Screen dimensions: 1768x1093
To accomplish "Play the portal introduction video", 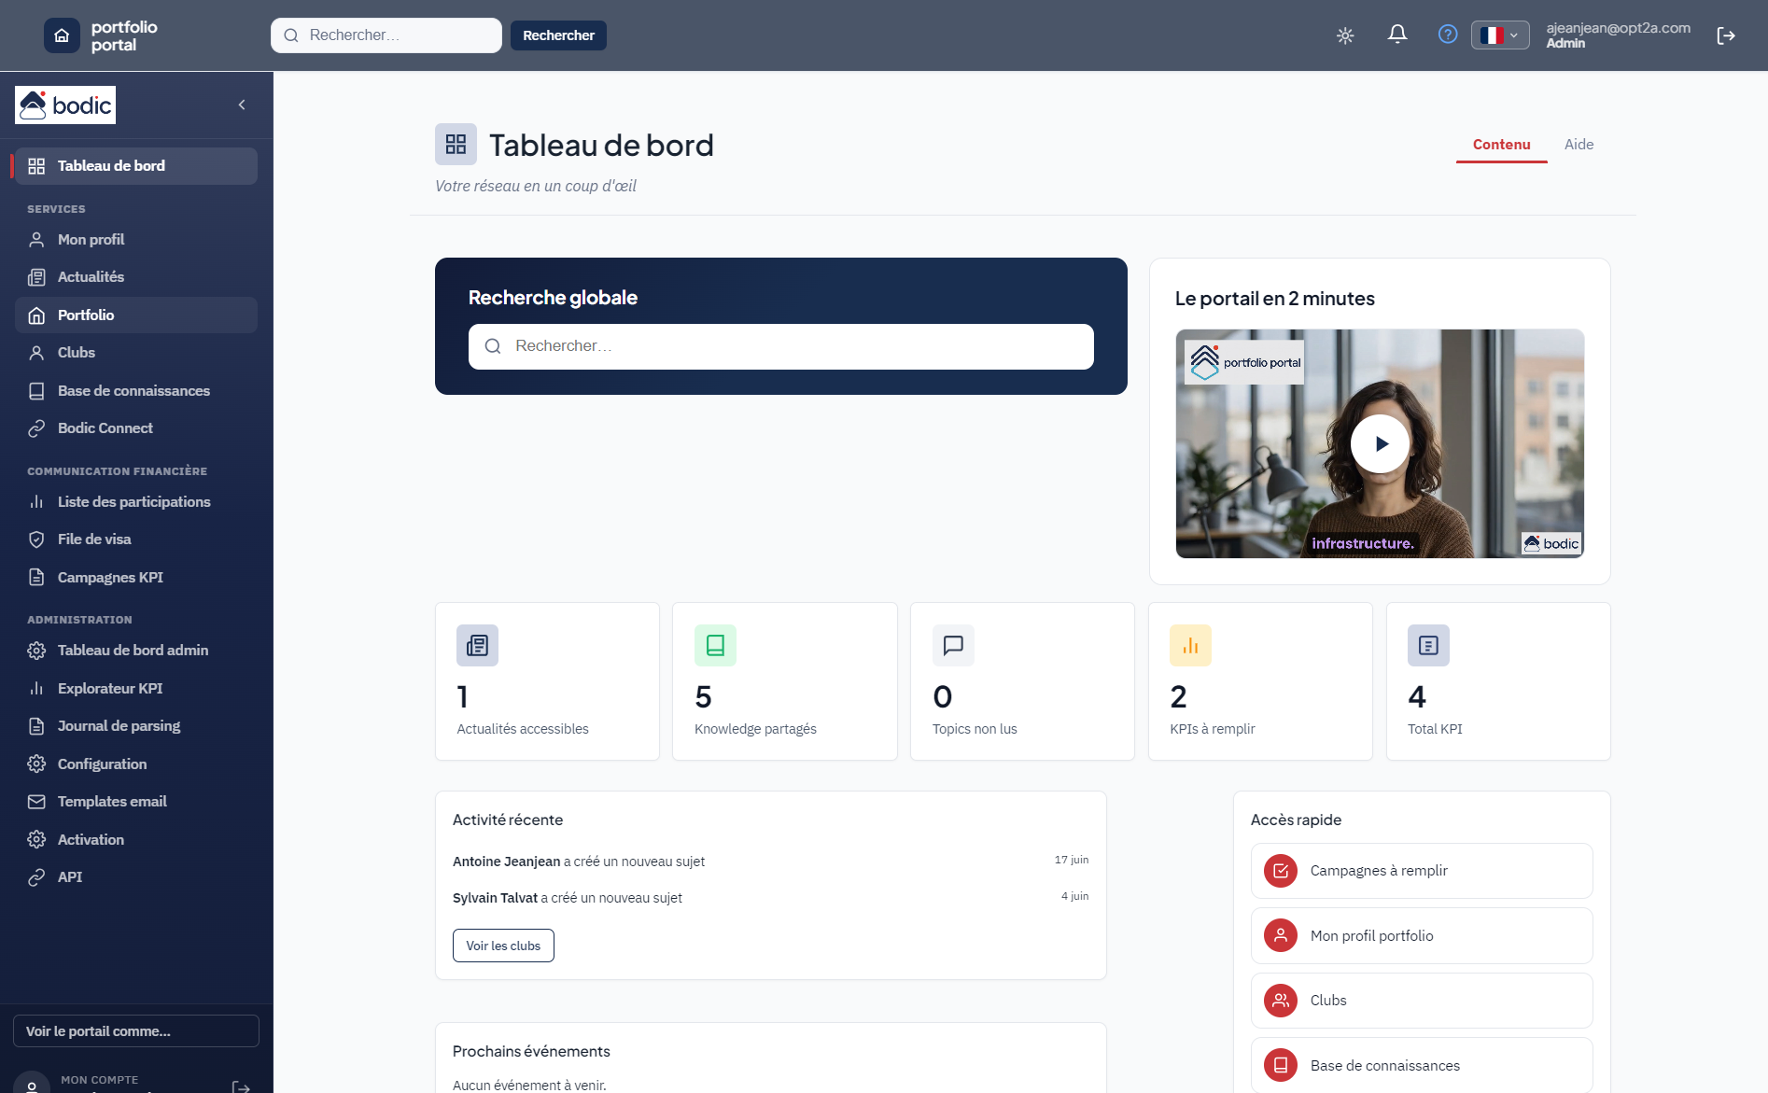I will (1380, 444).
